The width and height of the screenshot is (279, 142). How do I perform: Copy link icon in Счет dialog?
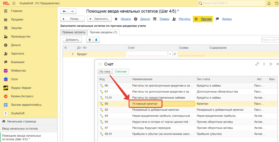click(257, 64)
